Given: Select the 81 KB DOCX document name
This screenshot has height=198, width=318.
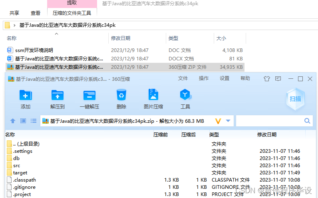Looking at the screenshot, I should (59, 59).
